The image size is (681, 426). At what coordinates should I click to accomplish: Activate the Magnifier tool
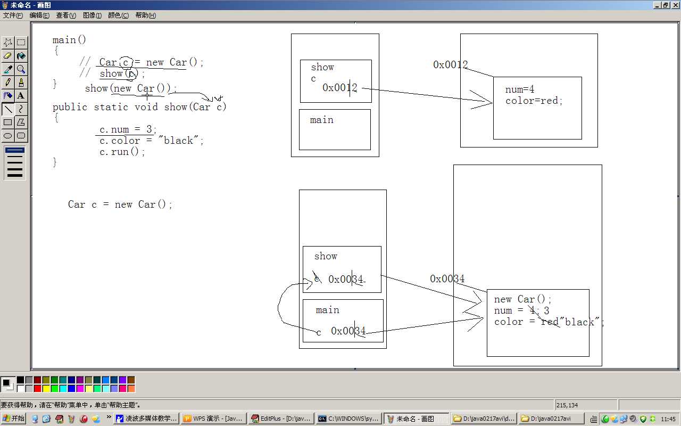21,69
